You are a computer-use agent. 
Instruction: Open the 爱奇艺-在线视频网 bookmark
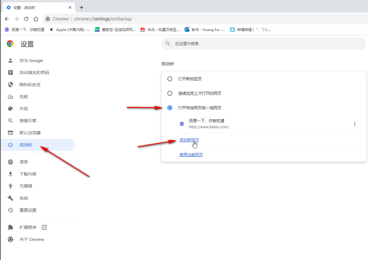click(115, 30)
